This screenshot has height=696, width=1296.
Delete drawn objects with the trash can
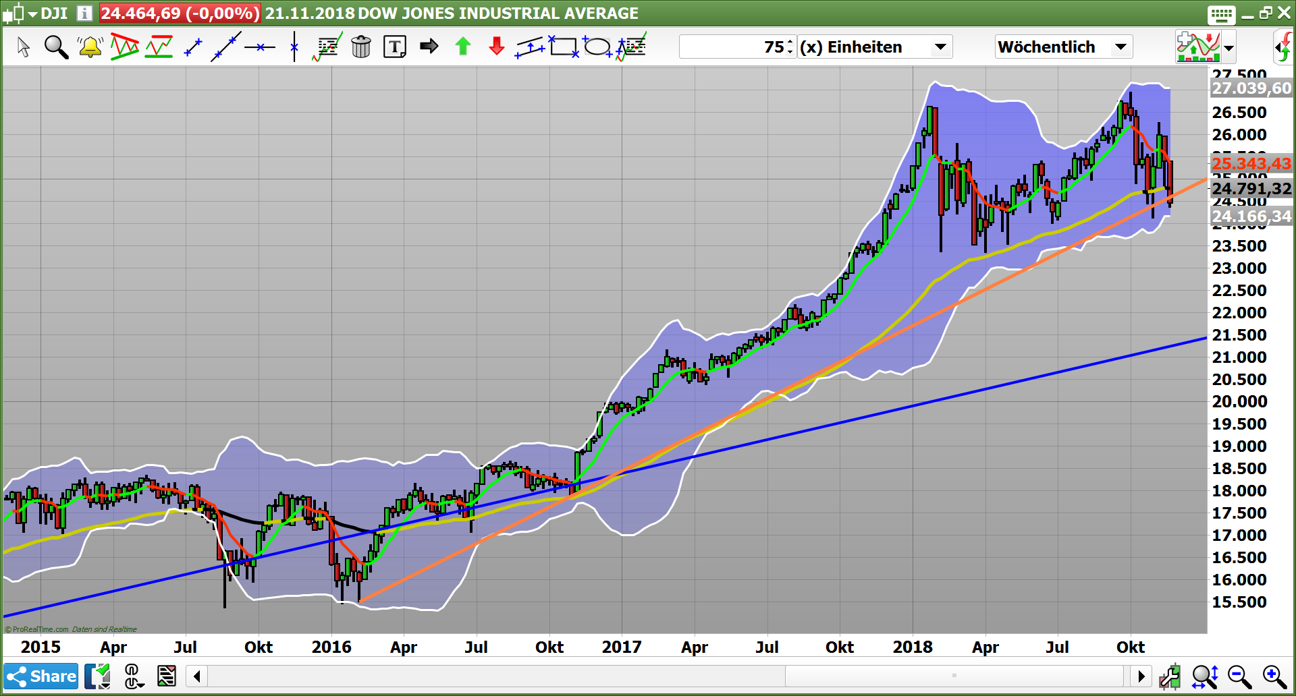pyautogui.click(x=361, y=47)
